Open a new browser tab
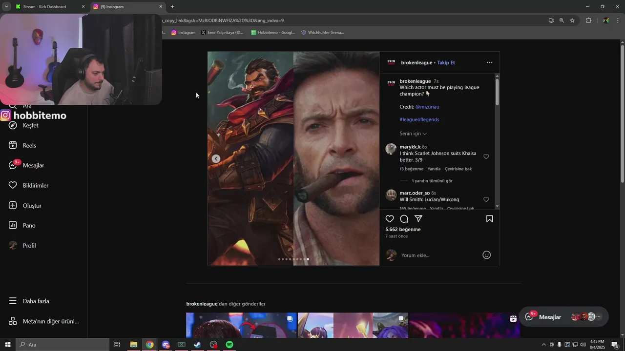 [x=172, y=6]
